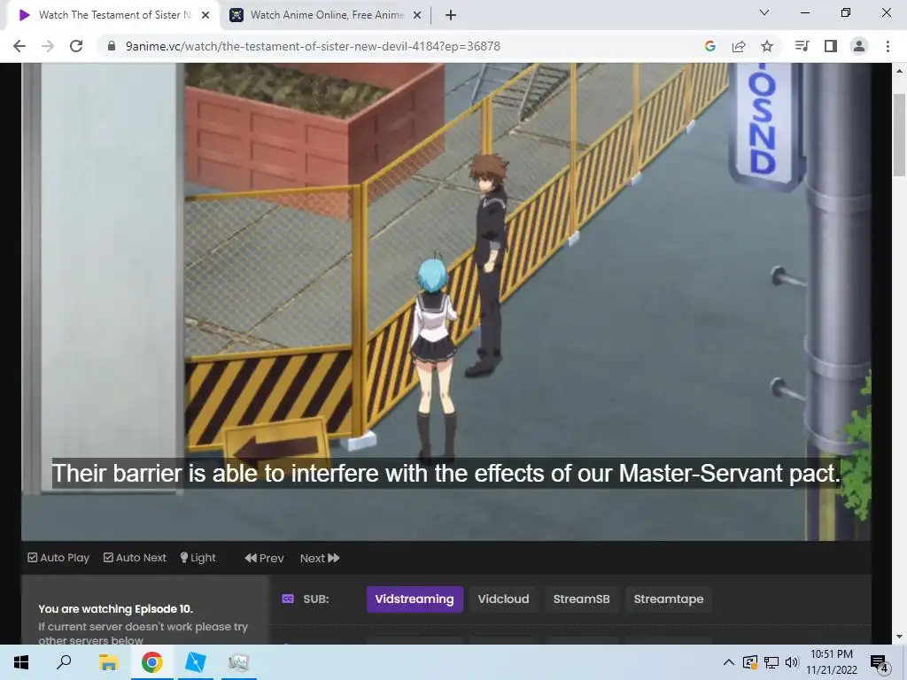Open the notification center
This screenshot has height=680, width=907.
(x=880, y=662)
